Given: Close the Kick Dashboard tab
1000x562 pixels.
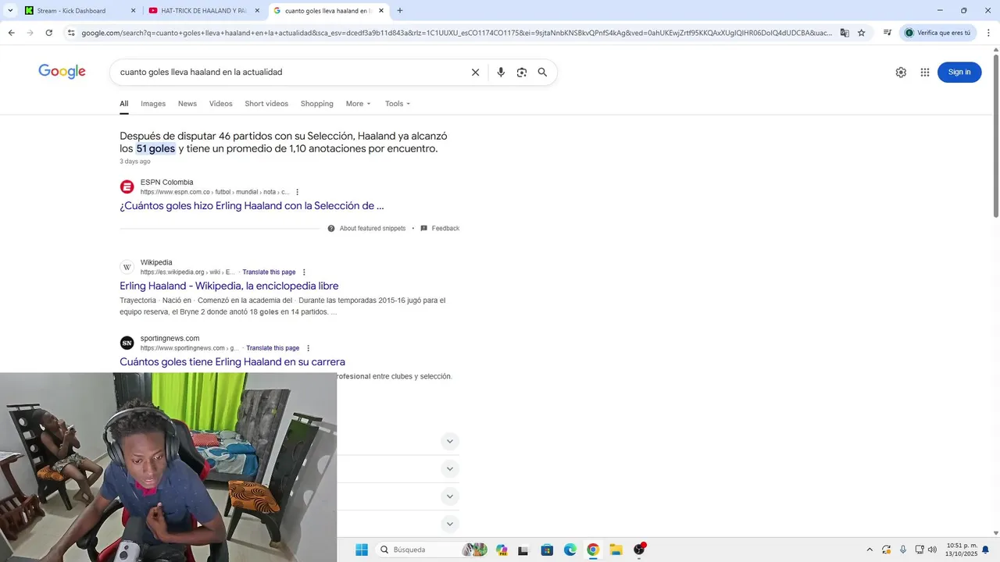Looking at the screenshot, I should click(x=133, y=11).
